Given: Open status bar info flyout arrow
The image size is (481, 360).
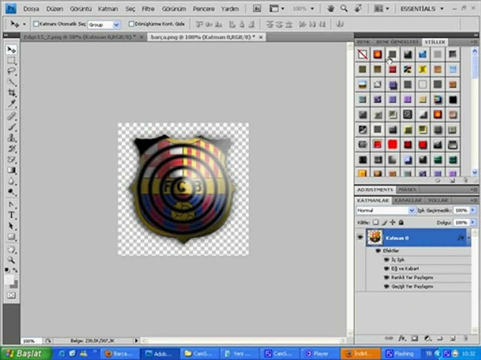Looking at the screenshot, I should pyautogui.click(x=136, y=340).
